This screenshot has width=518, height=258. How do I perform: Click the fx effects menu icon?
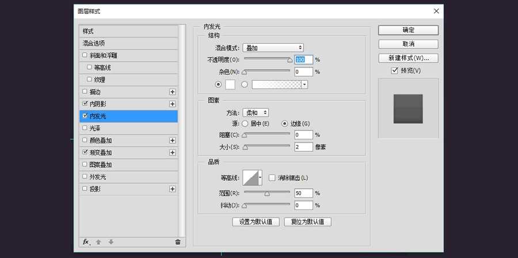86,242
